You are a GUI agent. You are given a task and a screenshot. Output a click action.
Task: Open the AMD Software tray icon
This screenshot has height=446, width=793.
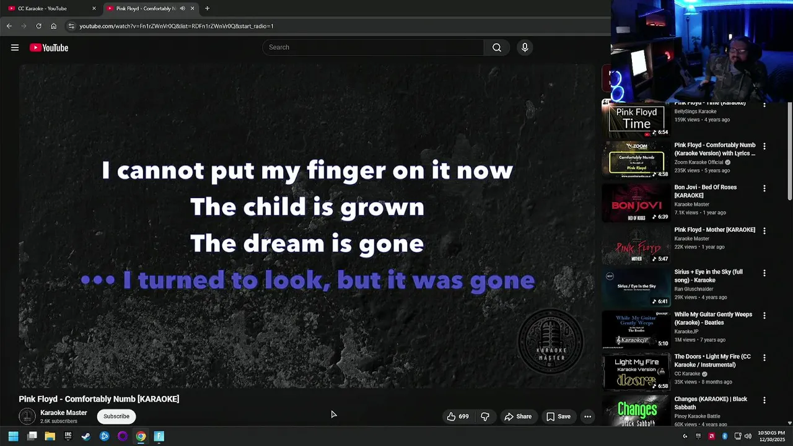[711, 436]
